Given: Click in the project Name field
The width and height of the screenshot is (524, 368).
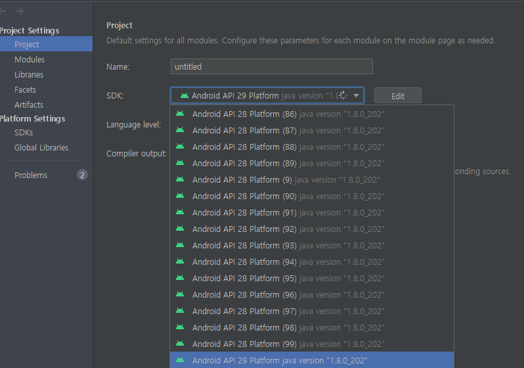Looking at the screenshot, I should point(271,66).
